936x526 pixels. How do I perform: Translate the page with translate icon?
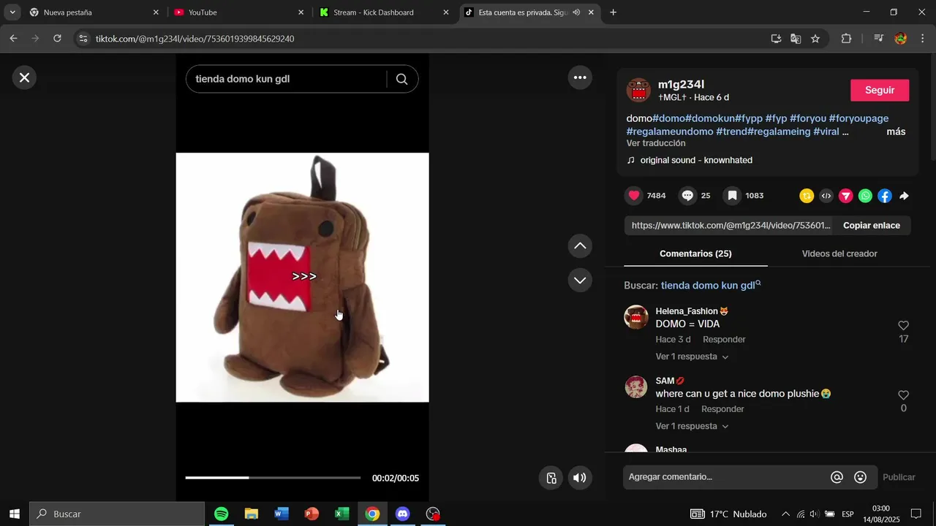click(x=796, y=39)
